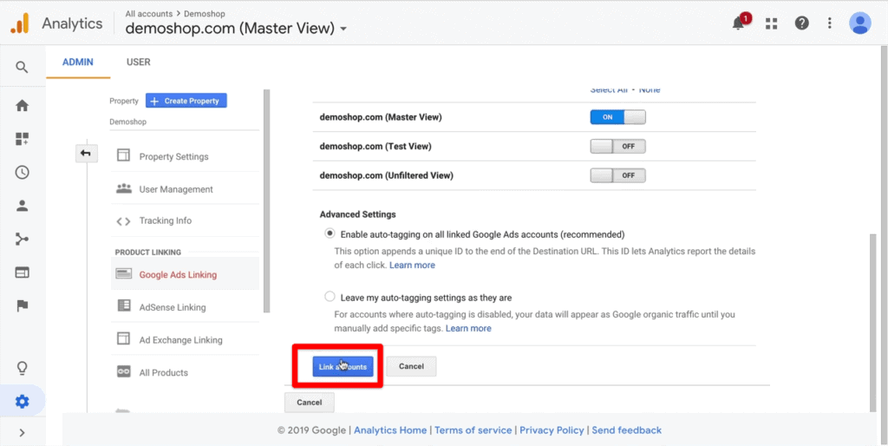Open the notifications bell
888x446 pixels.
[x=738, y=23]
